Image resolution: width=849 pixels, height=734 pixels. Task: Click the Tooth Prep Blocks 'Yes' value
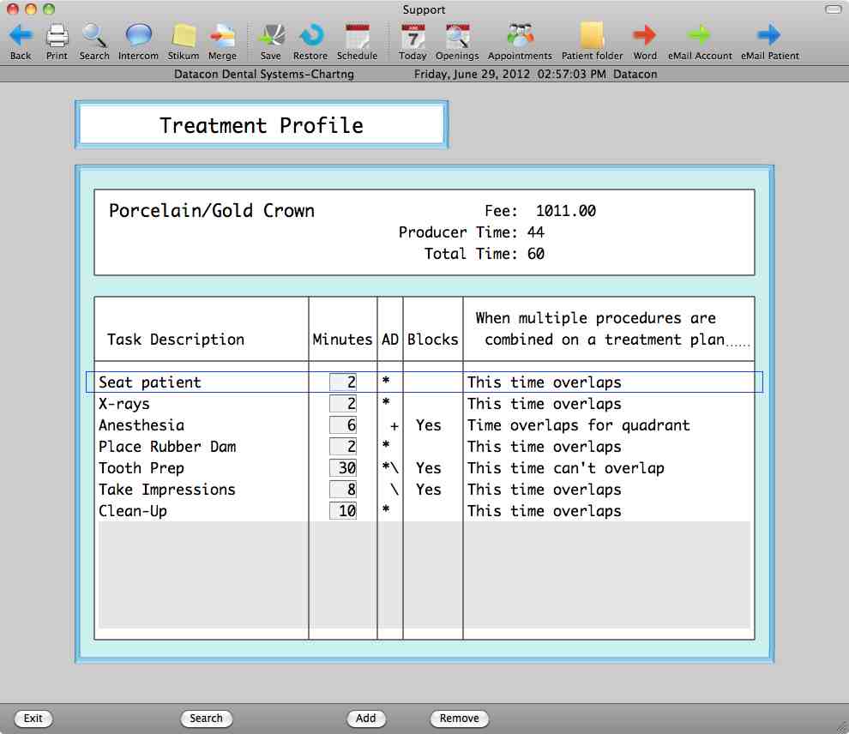(x=428, y=467)
